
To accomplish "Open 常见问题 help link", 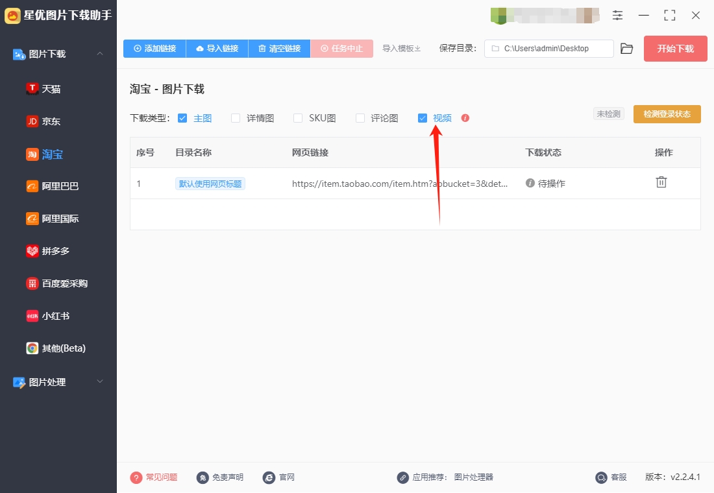I will (154, 477).
